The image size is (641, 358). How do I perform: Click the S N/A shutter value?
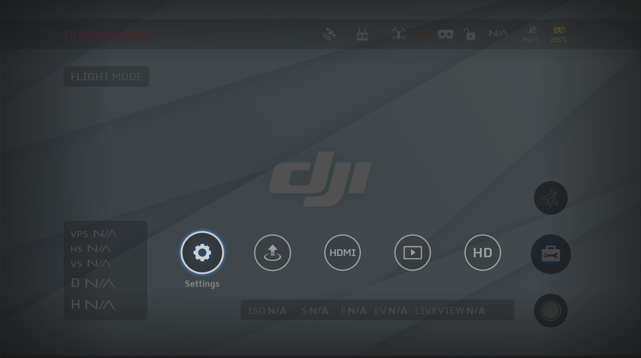pyautogui.click(x=315, y=311)
